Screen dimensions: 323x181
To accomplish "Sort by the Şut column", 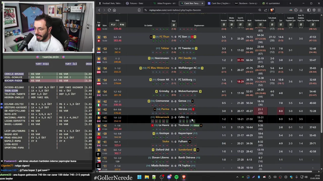I will click(281, 24).
